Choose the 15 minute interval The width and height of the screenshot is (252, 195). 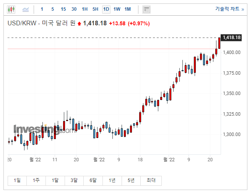pyautogui.click(x=63, y=9)
